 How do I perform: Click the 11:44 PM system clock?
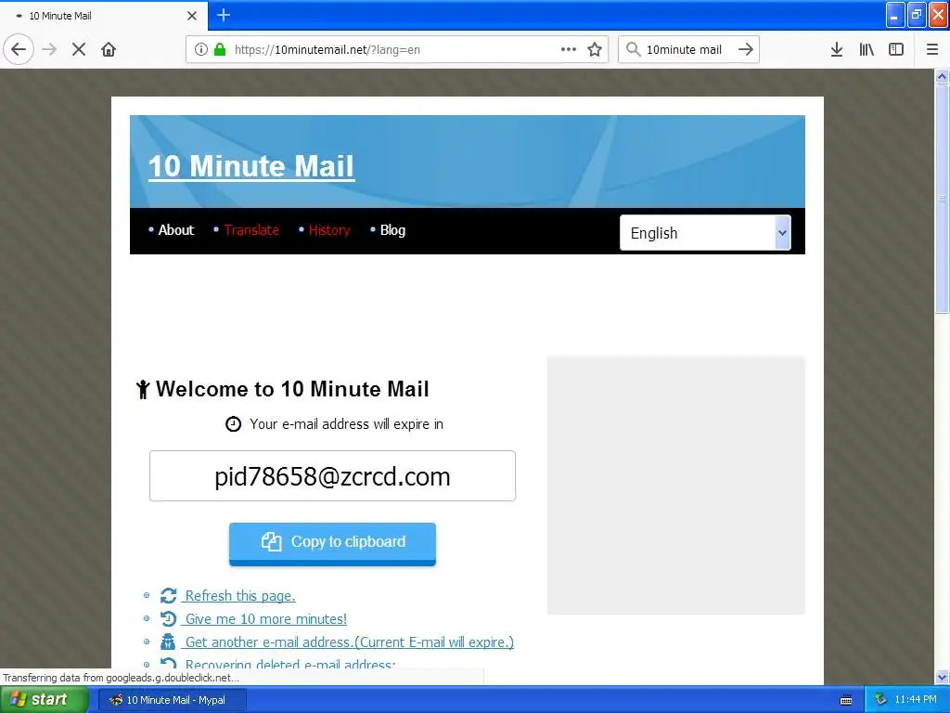click(916, 699)
